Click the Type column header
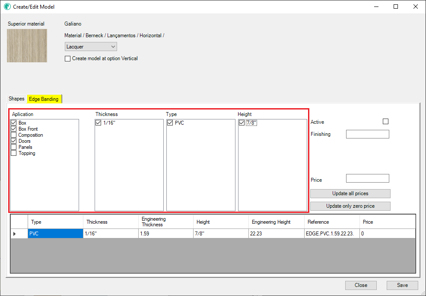The image size is (426, 296). [x=55, y=222]
